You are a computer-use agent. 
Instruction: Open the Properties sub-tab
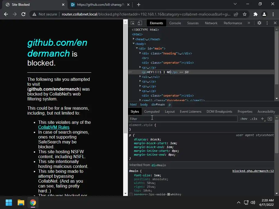tap(245, 111)
